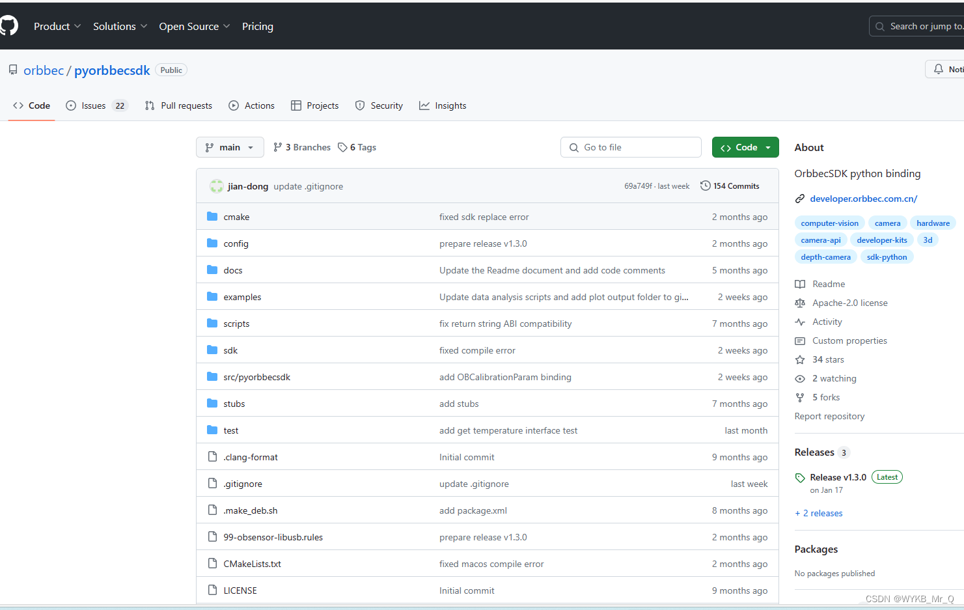Click the bell icon in Notifications button
Viewport: 964px width, 610px height.
(939, 69)
